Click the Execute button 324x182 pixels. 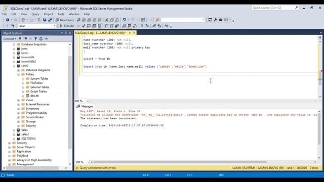point(67,26)
